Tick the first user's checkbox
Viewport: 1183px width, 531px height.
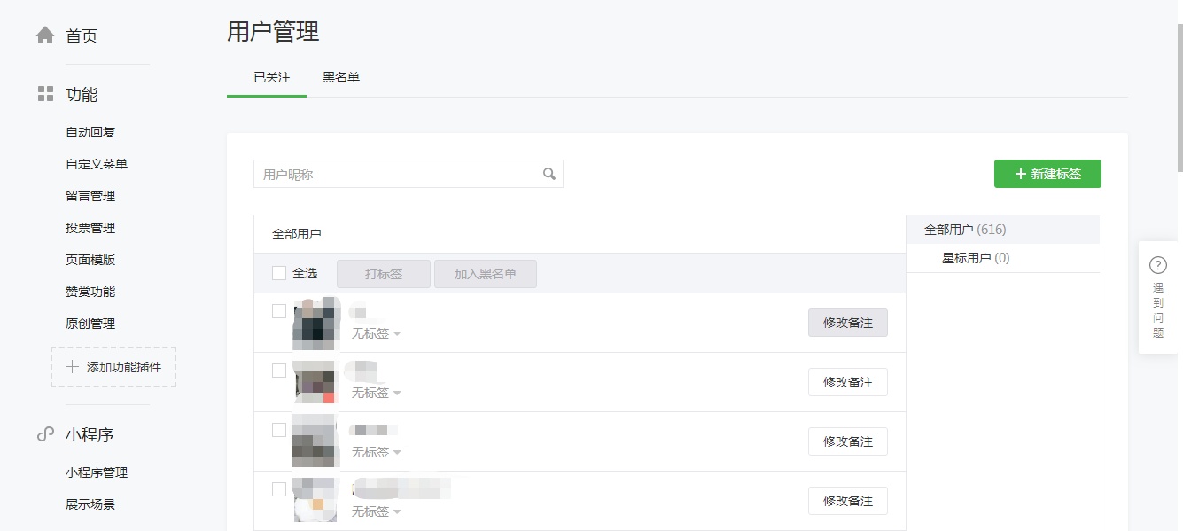tap(279, 311)
